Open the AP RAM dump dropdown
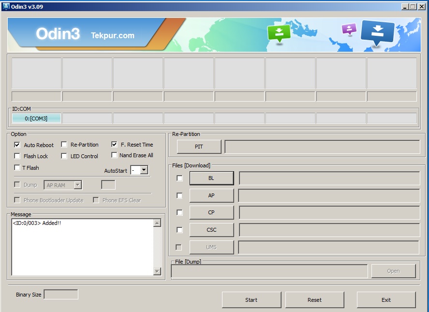This screenshot has height=312, width=429. (78, 185)
